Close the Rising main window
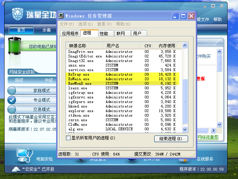The image size is (238, 179). coord(222,6)
